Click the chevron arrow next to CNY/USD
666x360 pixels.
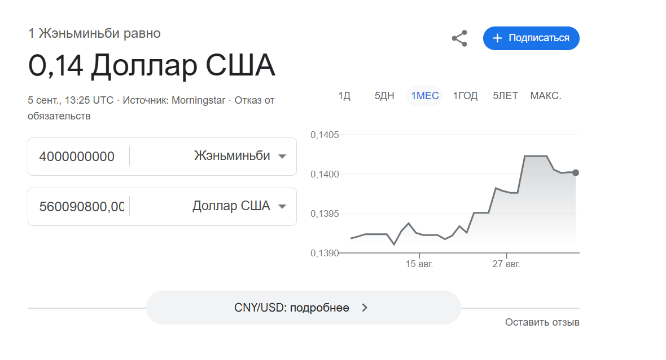pos(365,308)
